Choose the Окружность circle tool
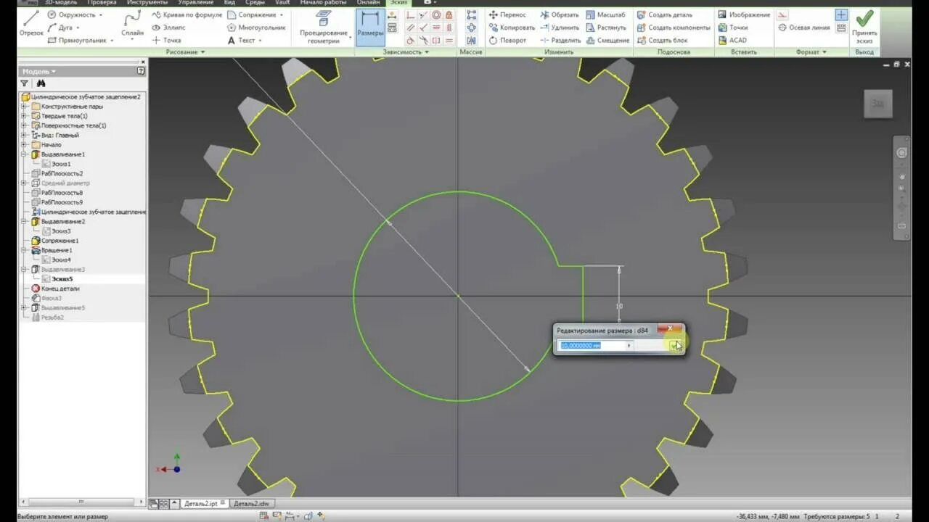Screen dimensions: 929x522 point(74,14)
